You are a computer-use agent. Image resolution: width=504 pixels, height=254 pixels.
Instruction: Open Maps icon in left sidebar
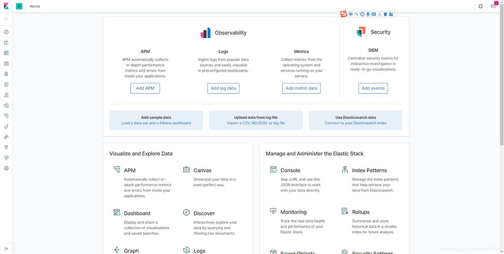point(6,74)
